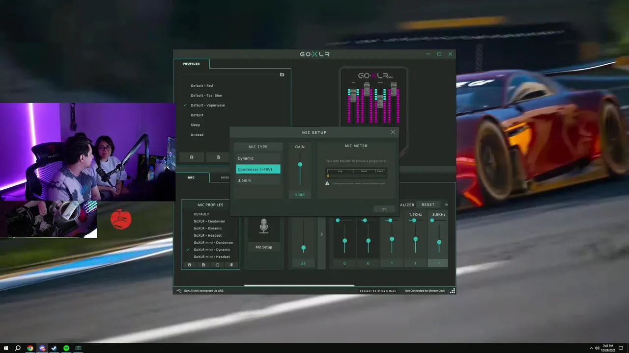Open Spotify from the taskbar
Screen dimensions: 629x353
point(66,348)
